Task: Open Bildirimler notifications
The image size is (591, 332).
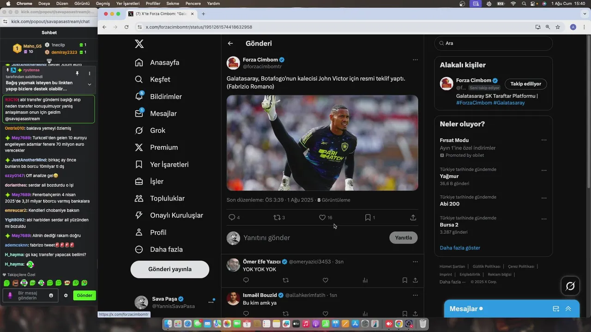Action: (158, 96)
